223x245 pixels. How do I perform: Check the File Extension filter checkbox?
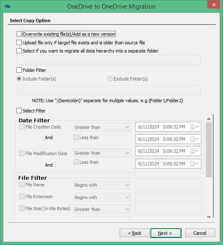click(22, 197)
